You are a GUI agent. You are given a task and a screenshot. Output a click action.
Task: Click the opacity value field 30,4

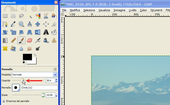[50, 80]
